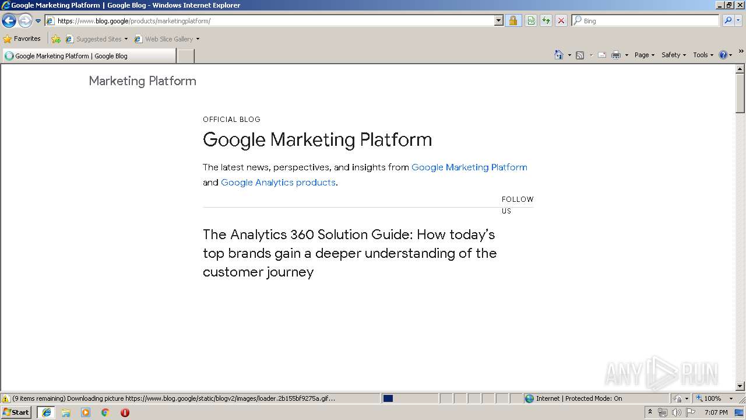Add page to Favorites bar icon
This screenshot has height=420, width=746.
point(56,39)
